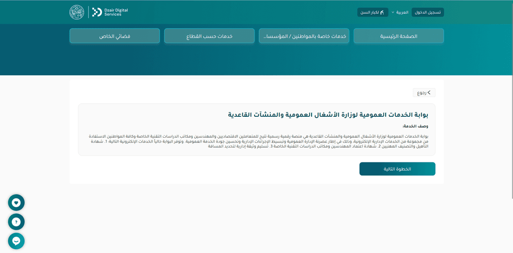The image size is (513, 253).
Task: Click تسجيل الدخول login button
Action: point(427,12)
